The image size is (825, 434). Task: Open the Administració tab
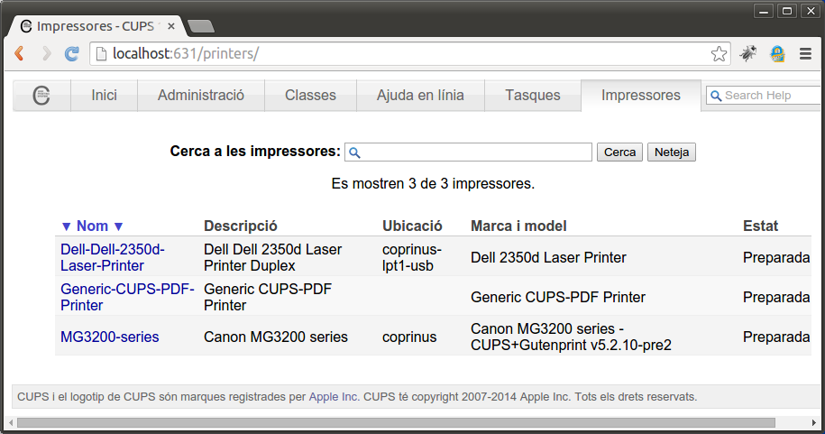point(201,96)
